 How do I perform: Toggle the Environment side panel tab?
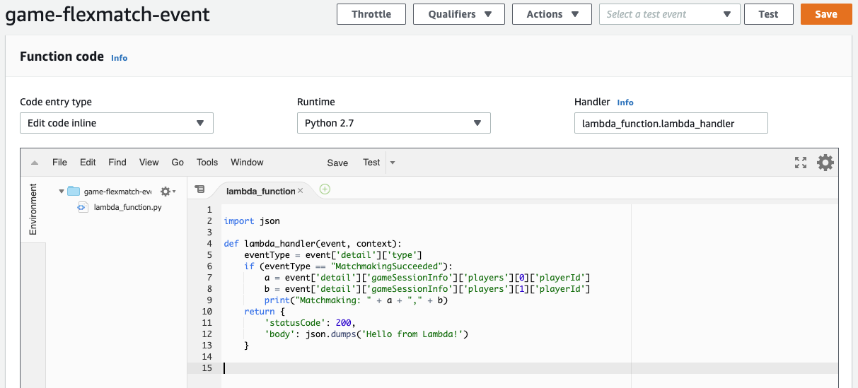[33, 209]
